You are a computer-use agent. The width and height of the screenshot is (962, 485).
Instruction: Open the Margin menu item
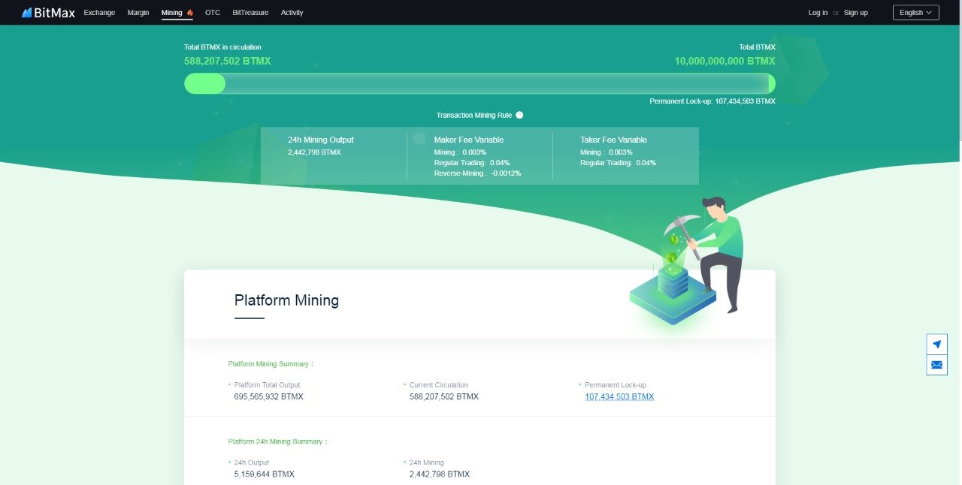tap(138, 13)
